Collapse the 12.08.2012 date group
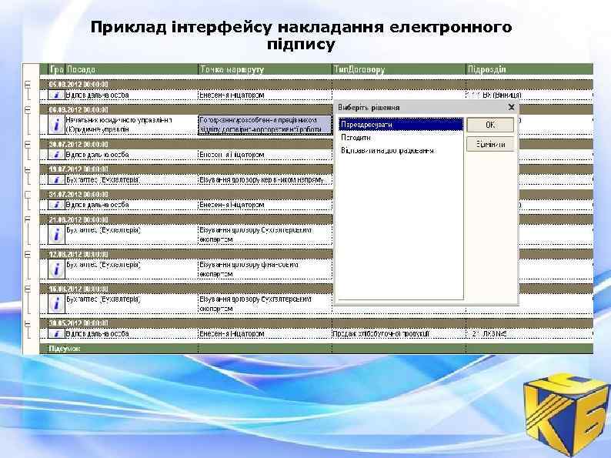The width and height of the screenshot is (611, 458). (28, 254)
